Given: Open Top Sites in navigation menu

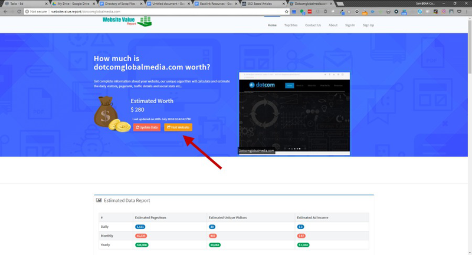Looking at the screenshot, I should click(291, 25).
